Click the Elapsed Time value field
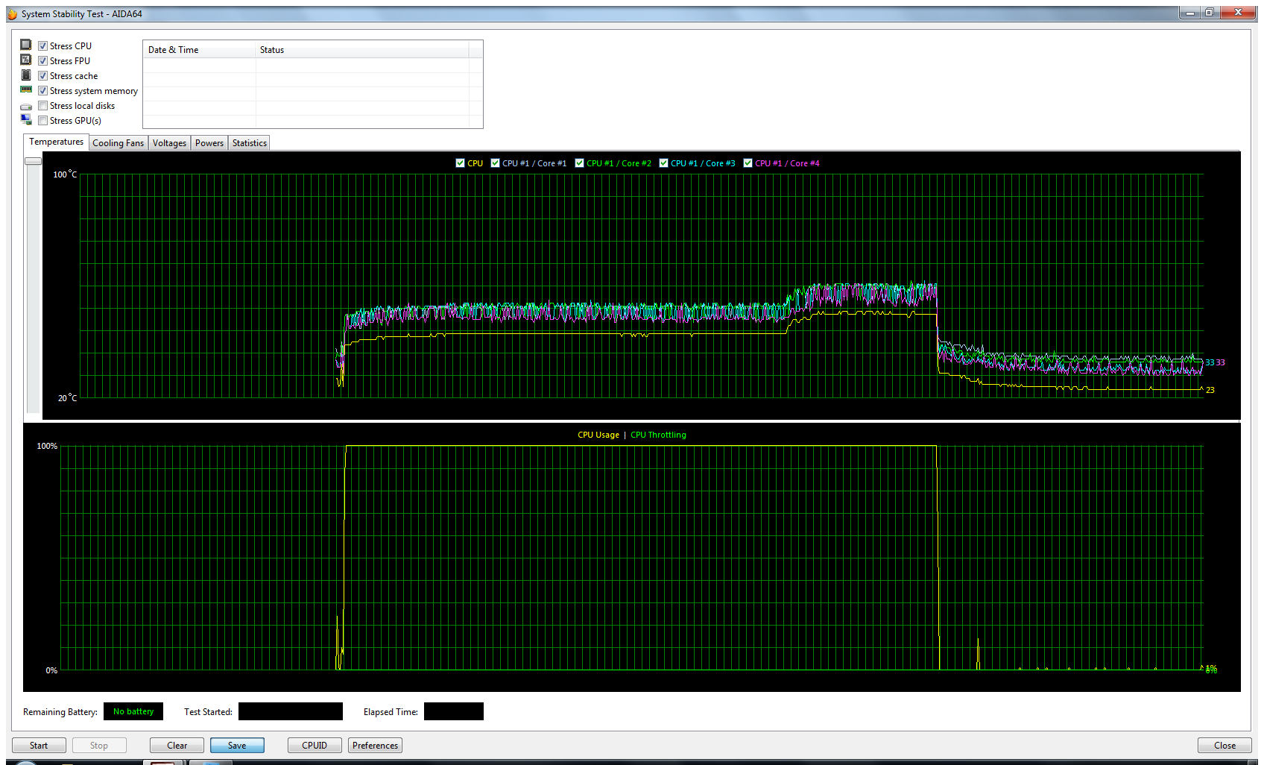Screen dimensions: 1264x765 pos(454,711)
